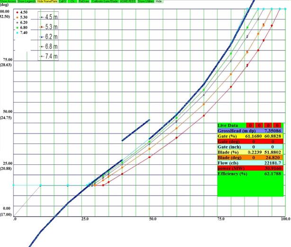Click the Show Arrows button
This screenshot has width=291, height=247.
pos(8,2)
